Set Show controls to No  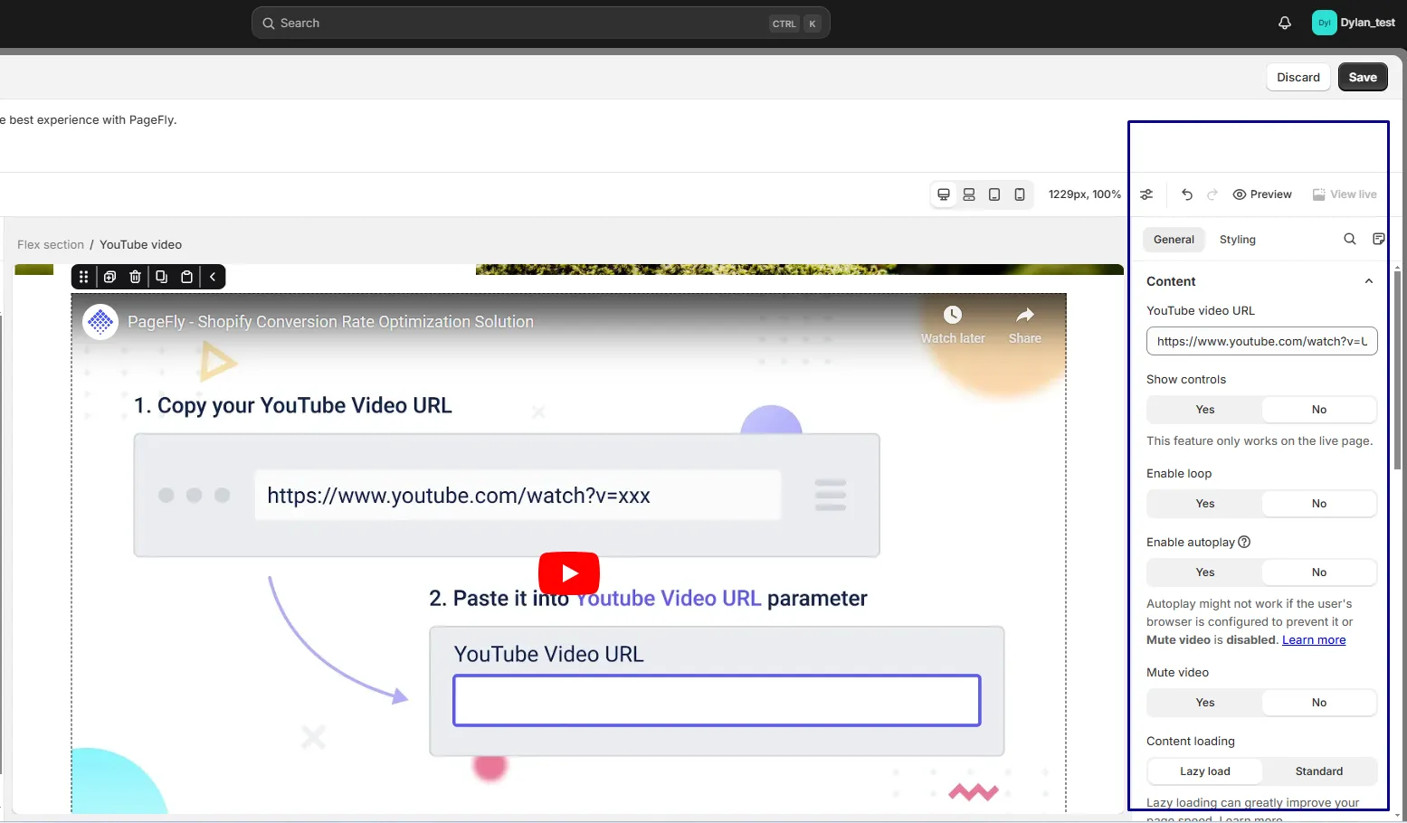point(1319,410)
